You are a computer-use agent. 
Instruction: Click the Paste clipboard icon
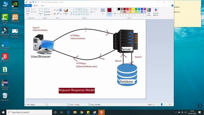pos(28,10)
